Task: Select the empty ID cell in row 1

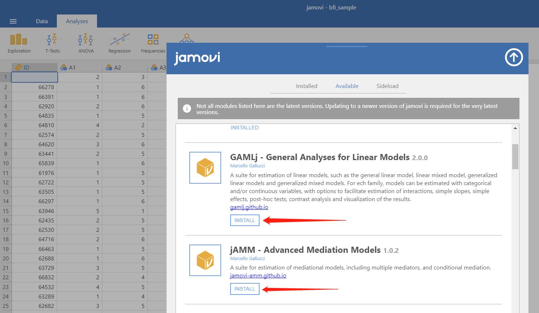Action: coord(34,77)
